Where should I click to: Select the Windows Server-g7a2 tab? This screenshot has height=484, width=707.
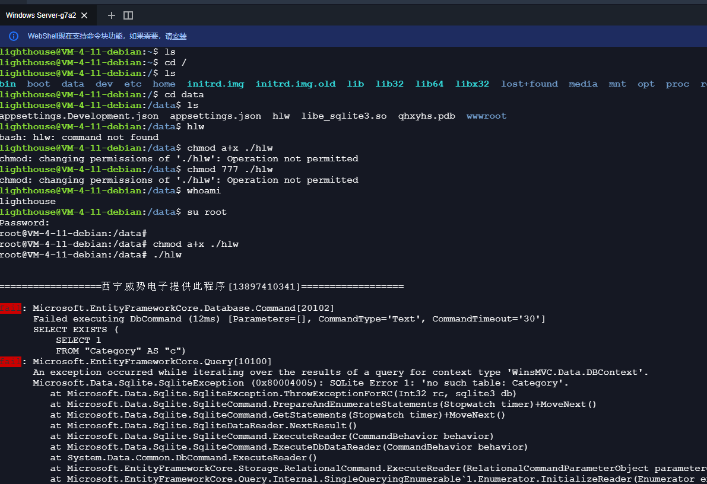click(40, 15)
